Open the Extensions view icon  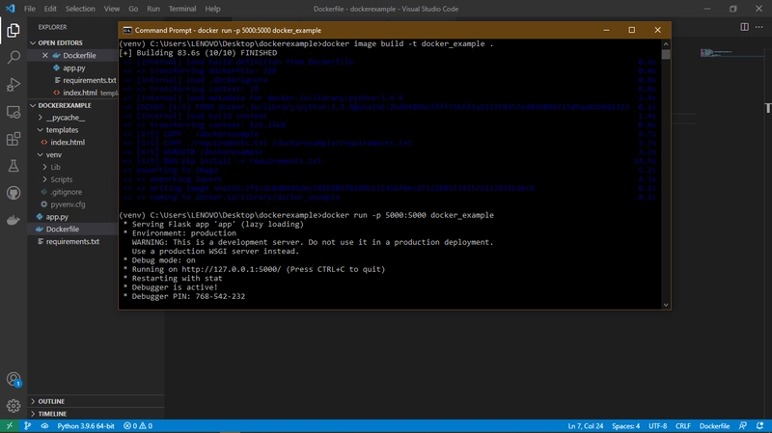coord(14,139)
